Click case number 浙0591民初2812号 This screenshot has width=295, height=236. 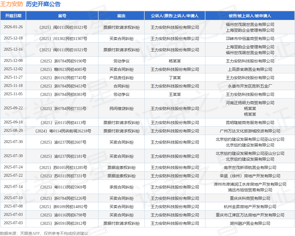click(63, 223)
